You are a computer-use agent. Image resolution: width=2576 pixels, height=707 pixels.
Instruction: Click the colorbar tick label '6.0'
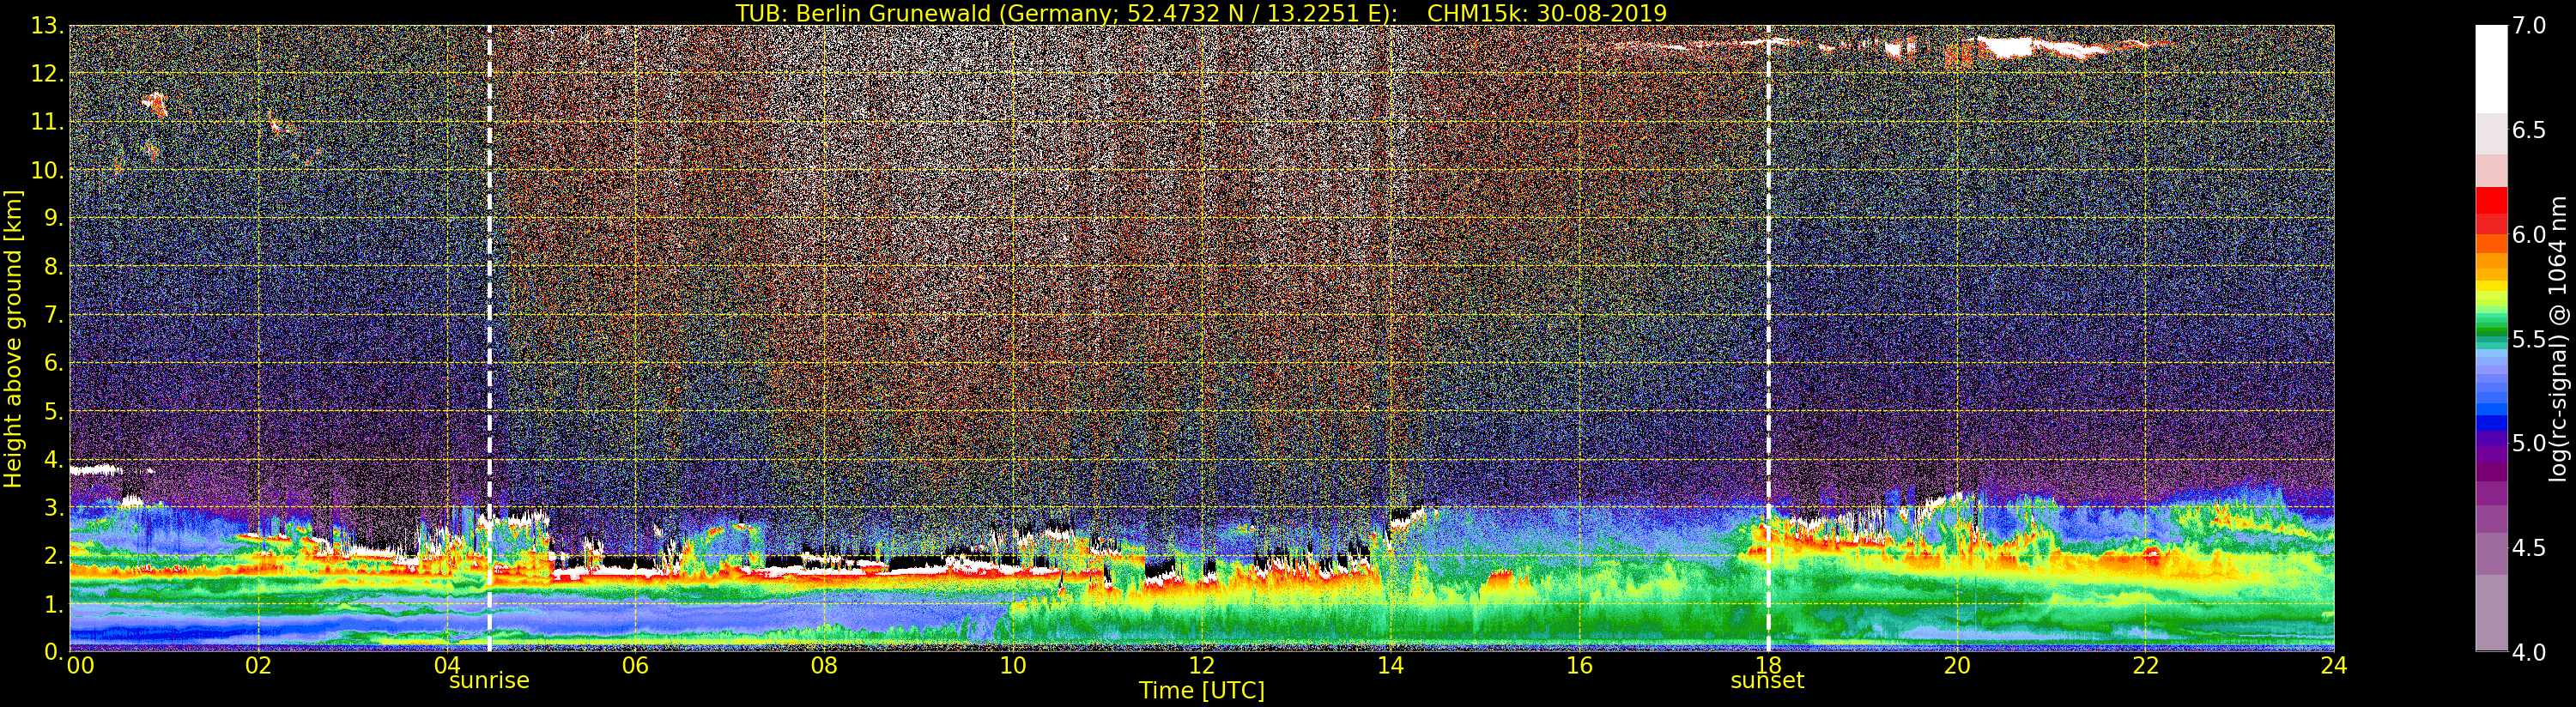(2530, 235)
